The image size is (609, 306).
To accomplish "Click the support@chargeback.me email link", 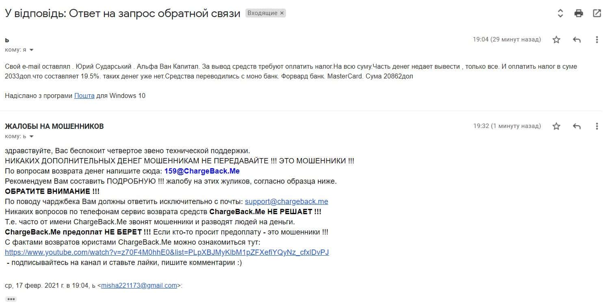I will coord(286,202).
